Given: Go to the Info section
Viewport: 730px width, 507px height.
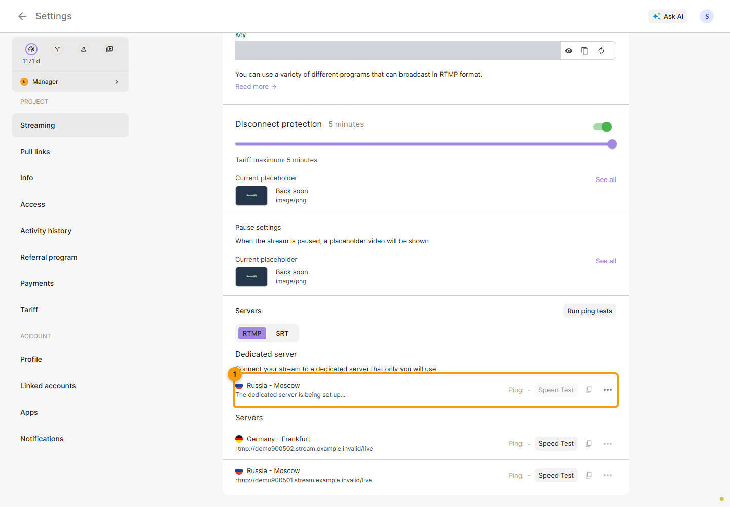Looking at the screenshot, I should click(70, 178).
